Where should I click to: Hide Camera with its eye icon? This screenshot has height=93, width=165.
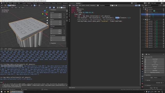163,11
